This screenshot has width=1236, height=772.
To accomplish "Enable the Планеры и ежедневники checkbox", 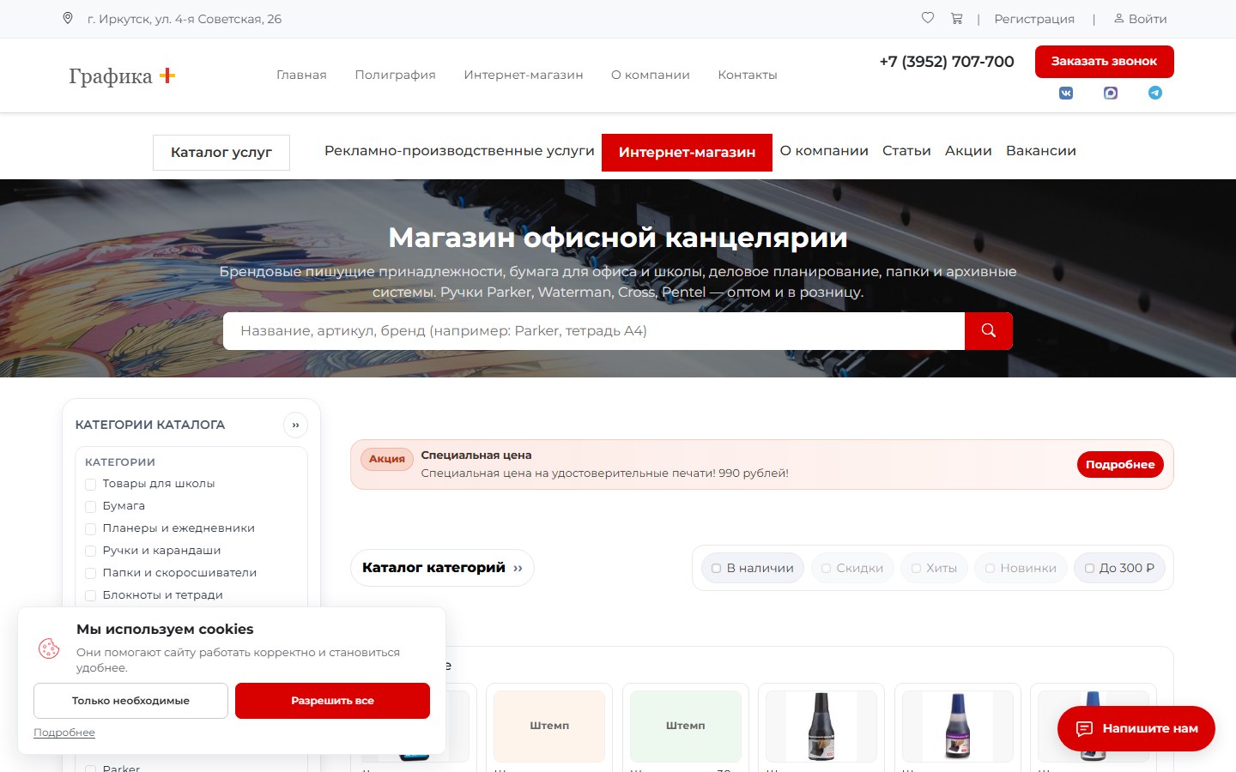I will coord(90,528).
